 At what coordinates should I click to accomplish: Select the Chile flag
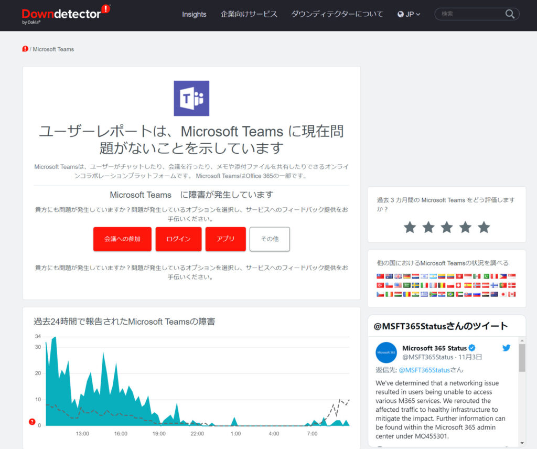(x=389, y=285)
